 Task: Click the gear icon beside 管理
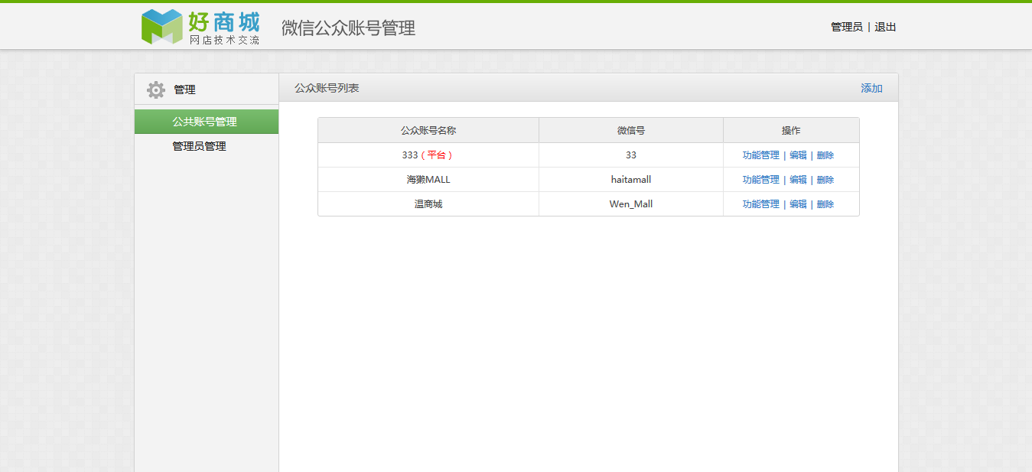(x=156, y=90)
